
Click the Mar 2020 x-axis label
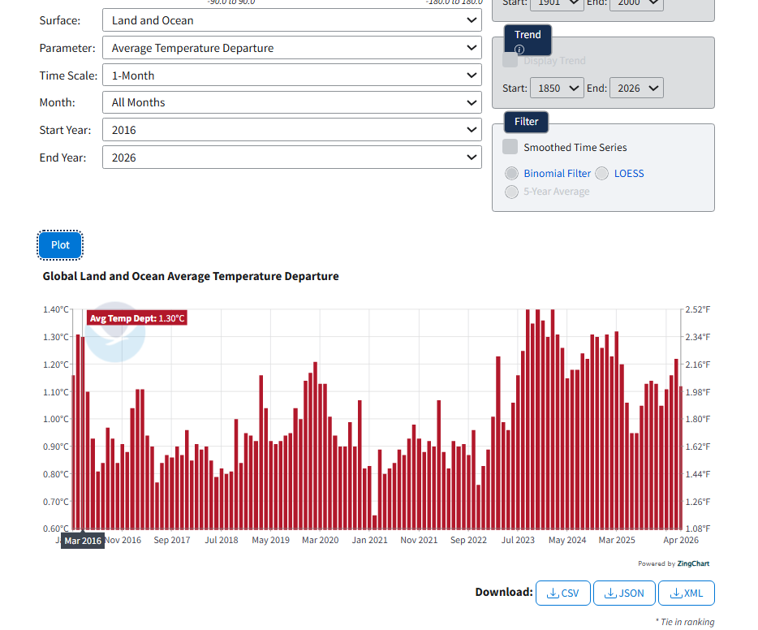click(320, 540)
